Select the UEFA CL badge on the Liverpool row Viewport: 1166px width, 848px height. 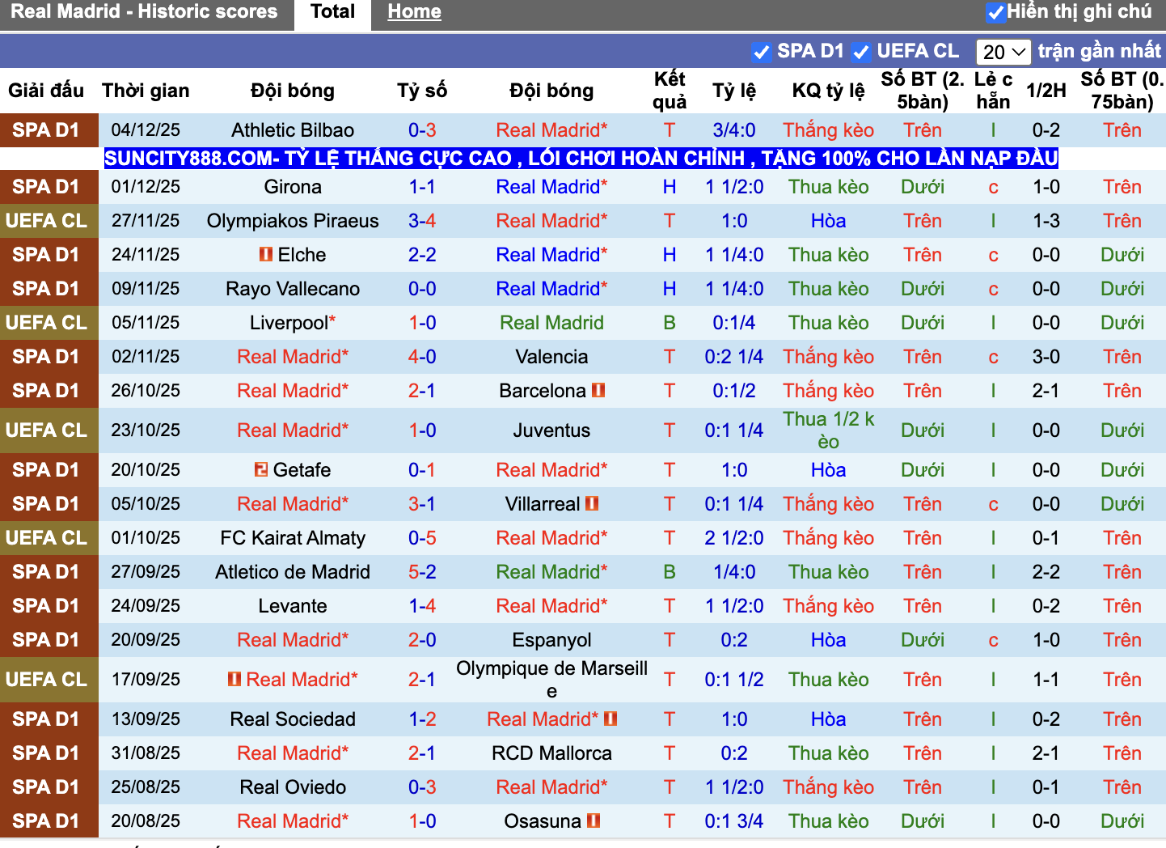[x=46, y=322]
